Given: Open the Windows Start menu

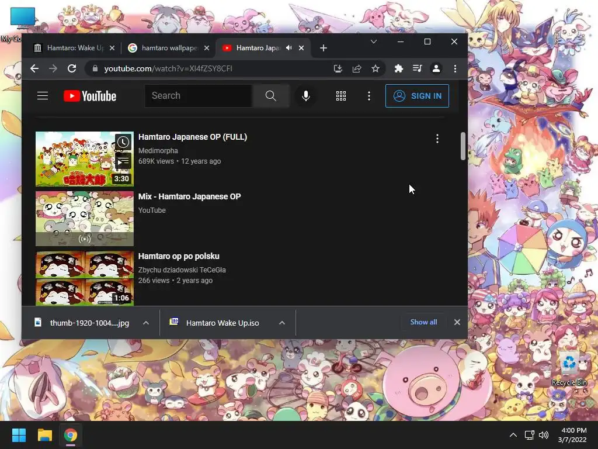Looking at the screenshot, I should pyautogui.click(x=19, y=435).
